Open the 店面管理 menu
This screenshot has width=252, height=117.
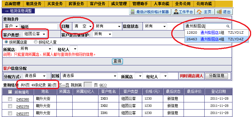tap(13, 4)
